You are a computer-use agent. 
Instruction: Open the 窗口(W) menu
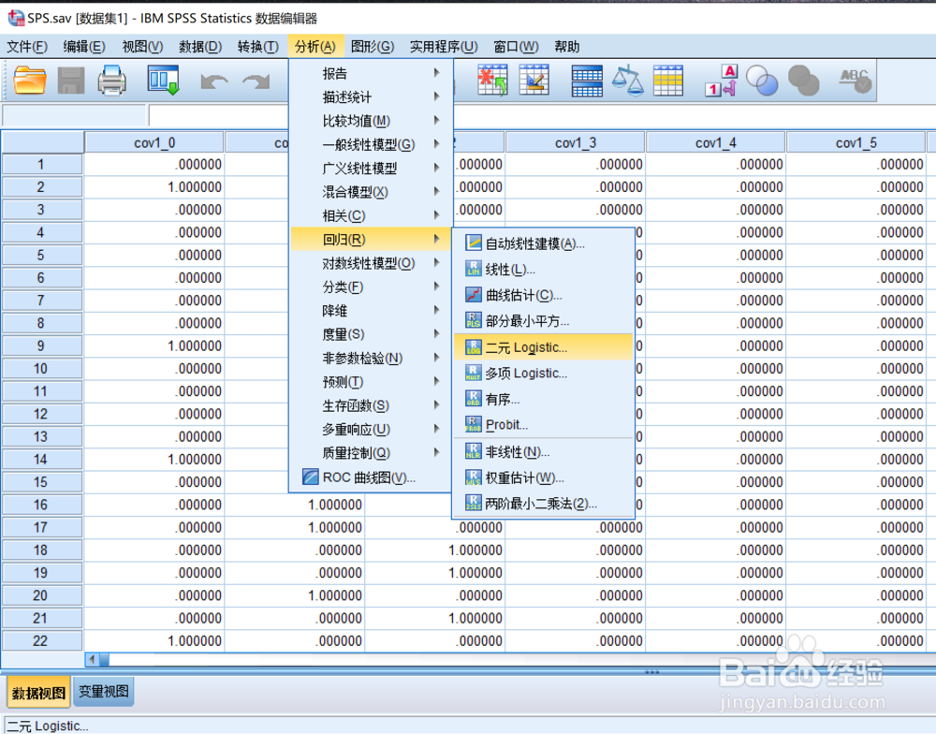(x=516, y=47)
